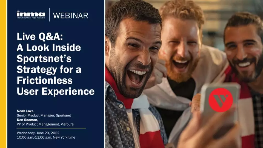Click the red Viafoura logo on phone
This screenshot has height=148, width=263.
(x=221, y=100)
